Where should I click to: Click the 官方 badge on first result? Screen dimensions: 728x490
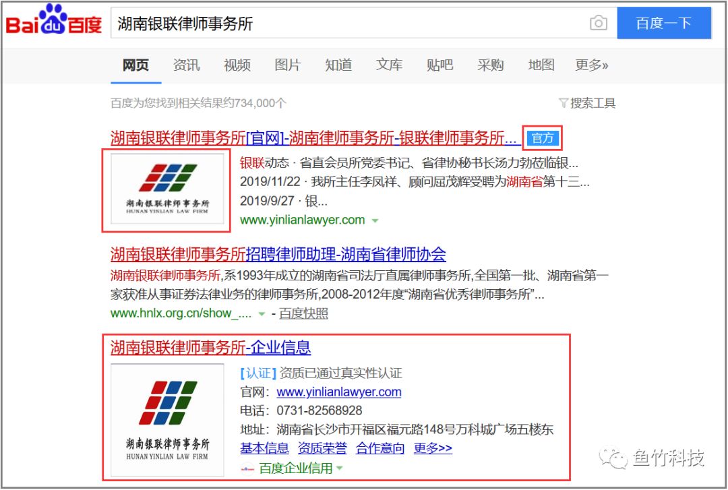[543, 138]
